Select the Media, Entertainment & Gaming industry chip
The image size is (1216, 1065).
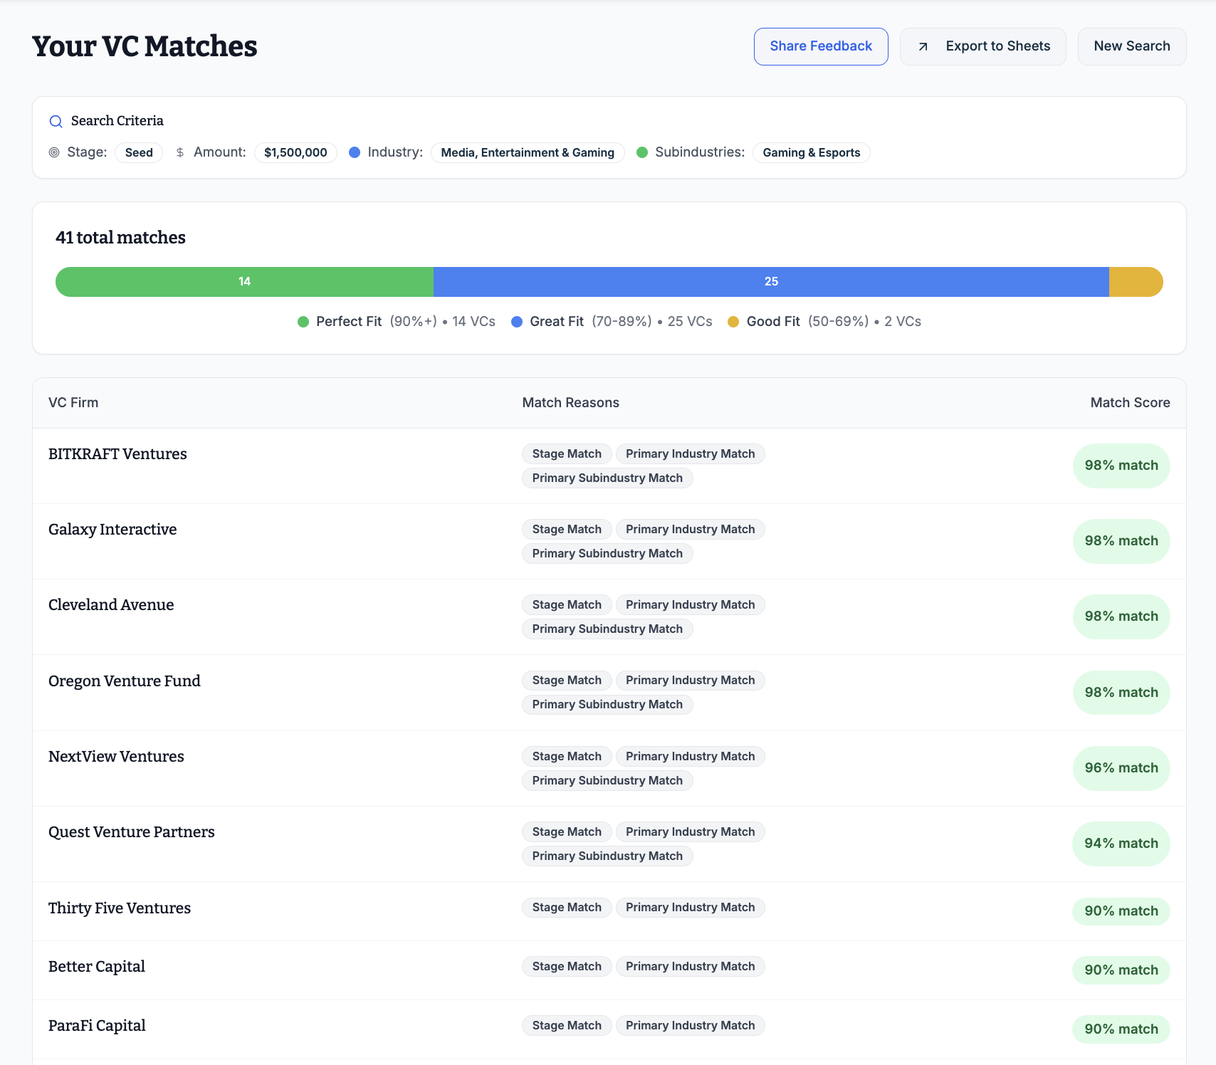[527, 152]
